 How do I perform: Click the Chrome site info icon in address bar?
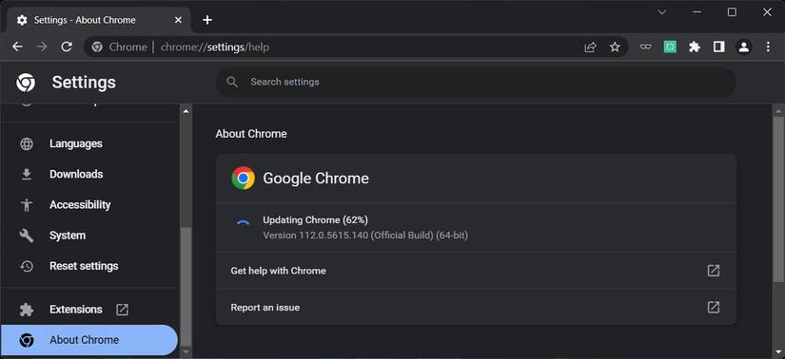pyautogui.click(x=97, y=47)
